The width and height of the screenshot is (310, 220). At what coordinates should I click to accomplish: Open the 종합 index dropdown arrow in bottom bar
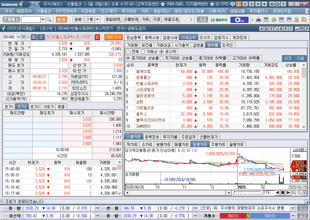[x=97, y=208]
